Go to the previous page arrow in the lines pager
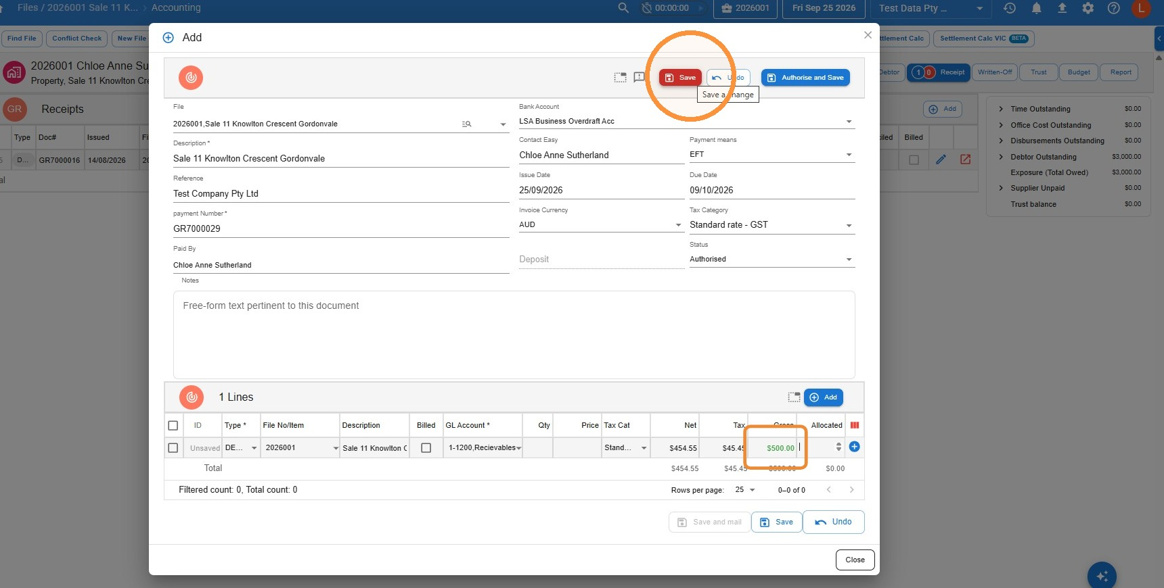Image resolution: width=1164 pixels, height=588 pixels. pyautogui.click(x=828, y=490)
